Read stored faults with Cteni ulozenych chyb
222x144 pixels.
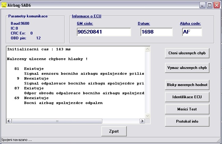(187, 53)
